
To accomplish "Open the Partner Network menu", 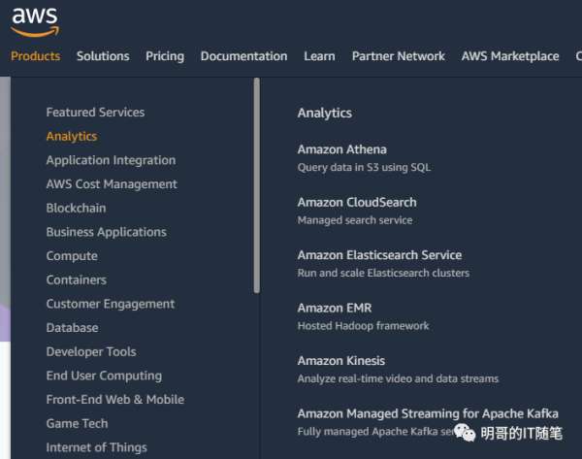I will click(x=399, y=56).
